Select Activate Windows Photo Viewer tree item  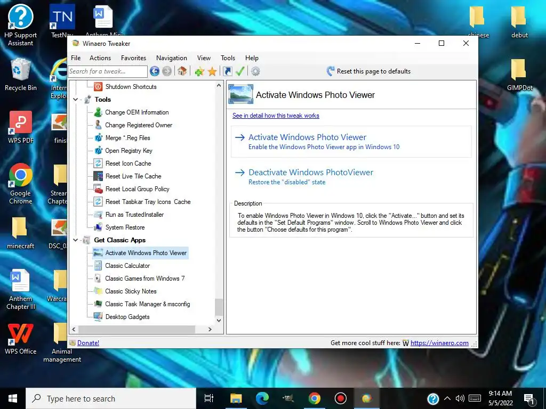tap(140, 253)
